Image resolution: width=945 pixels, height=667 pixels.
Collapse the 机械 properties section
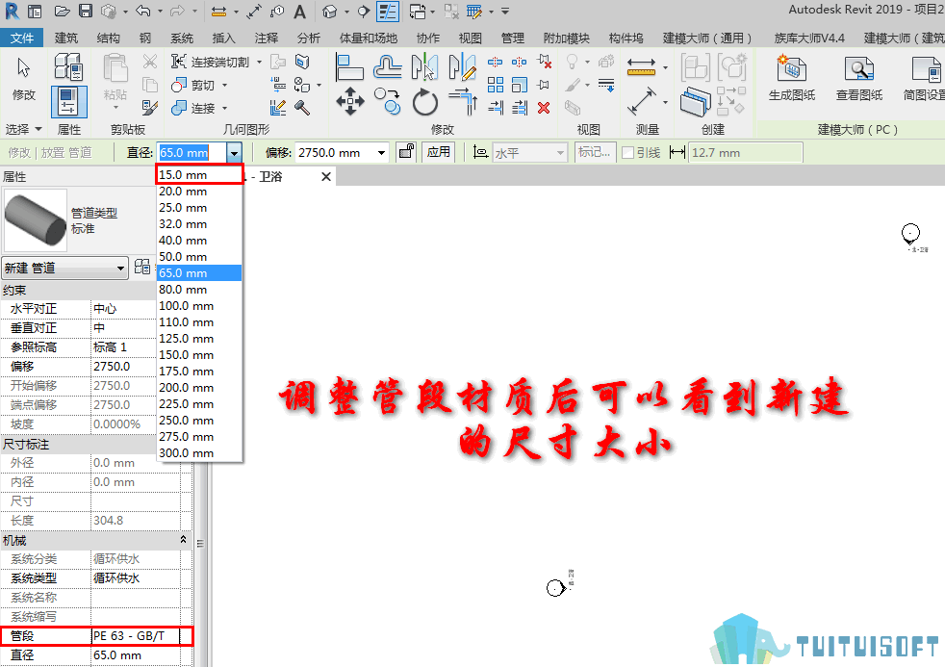click(x=183, y=540)
